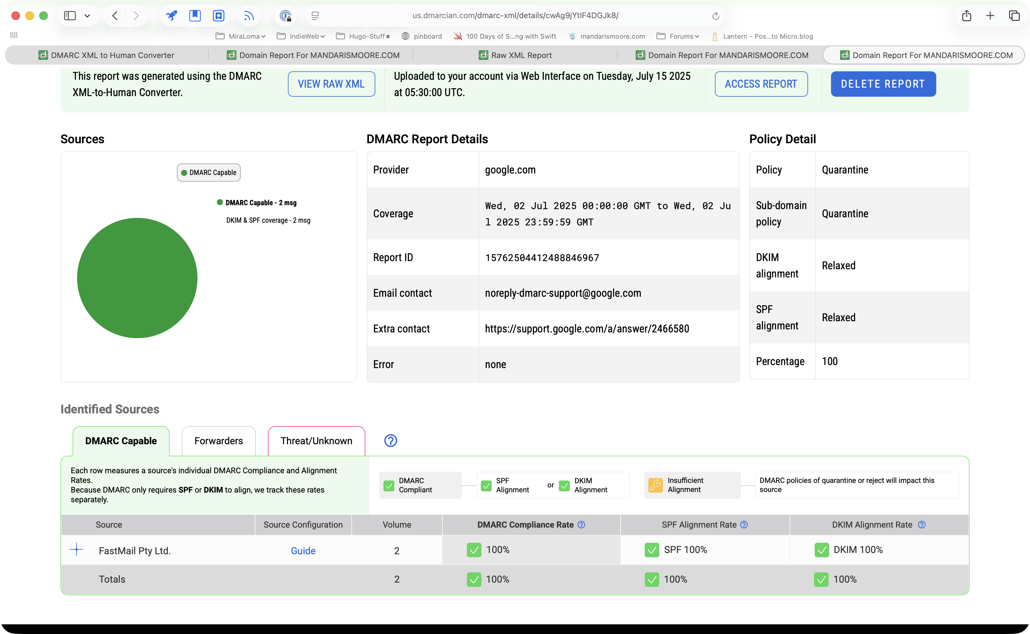Viewport: 1030px width, 634px height.
Task: Open the 100 Days of Swift bookmark
Action: pyautogui.click(x=505, y=37)
